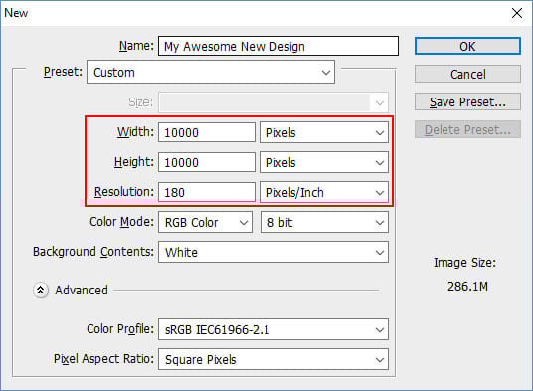Open the Preset dropdown showing Custom

(211, 72)
